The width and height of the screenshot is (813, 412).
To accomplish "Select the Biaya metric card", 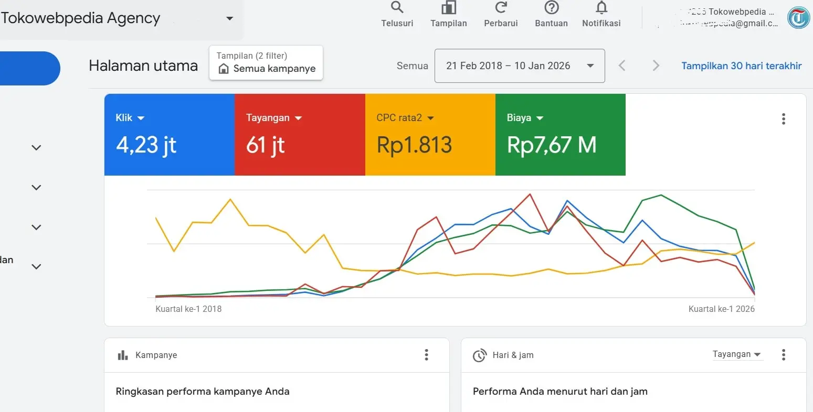I will pyautogui.click(x=560, y=135).
